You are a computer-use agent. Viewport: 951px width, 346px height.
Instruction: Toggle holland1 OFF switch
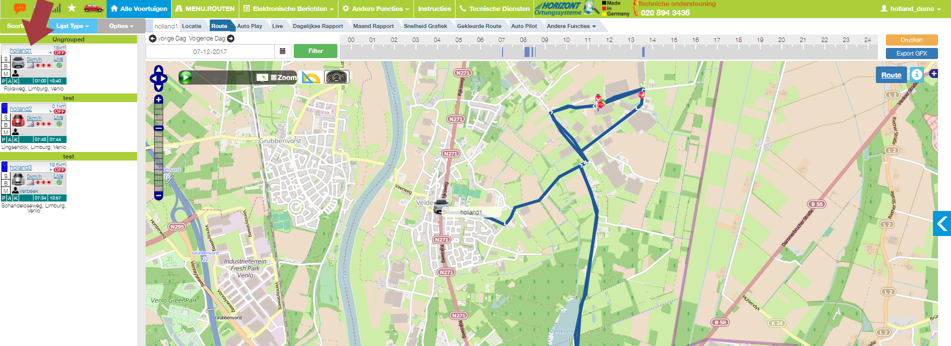[x=60, y=52]
